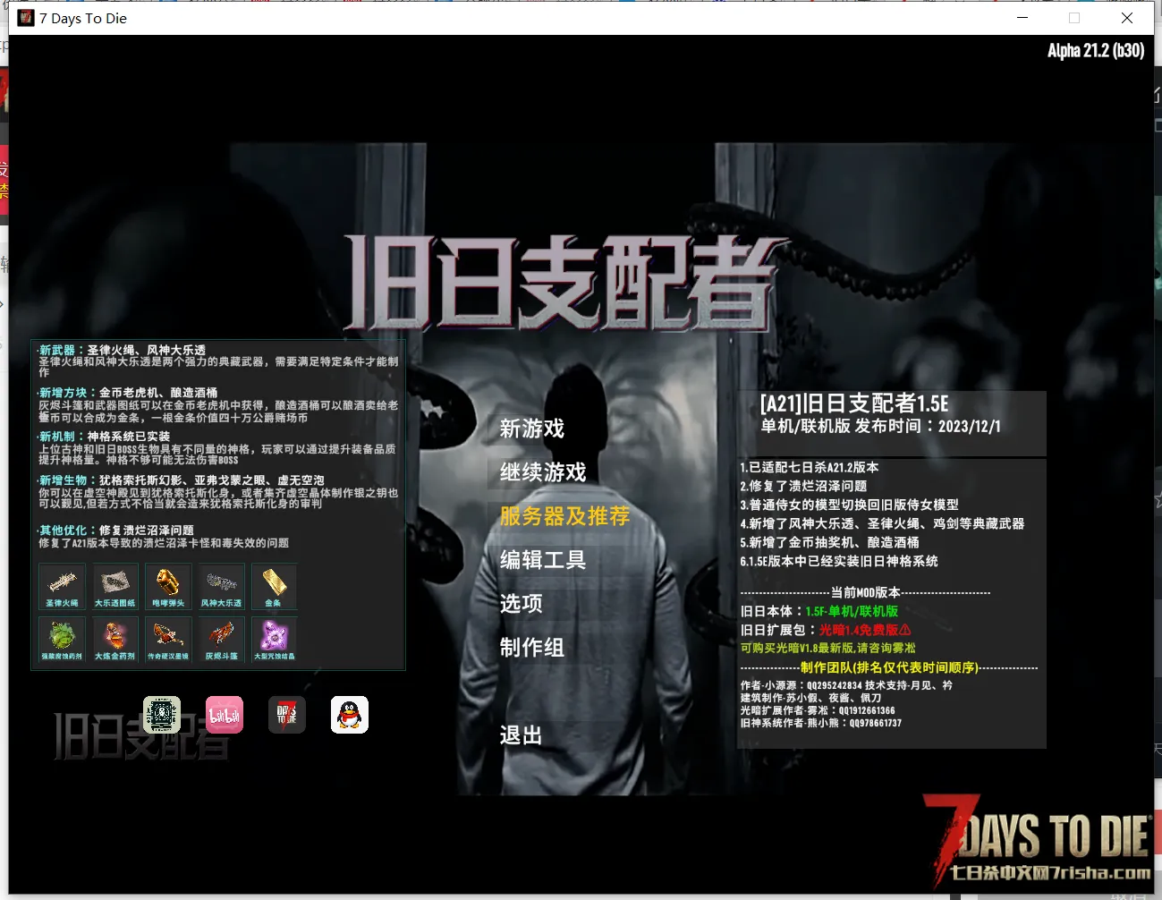Minimize the 7 Days To Die window
This screenshot has width=1162, height=900.
(x=1022, y=18)
